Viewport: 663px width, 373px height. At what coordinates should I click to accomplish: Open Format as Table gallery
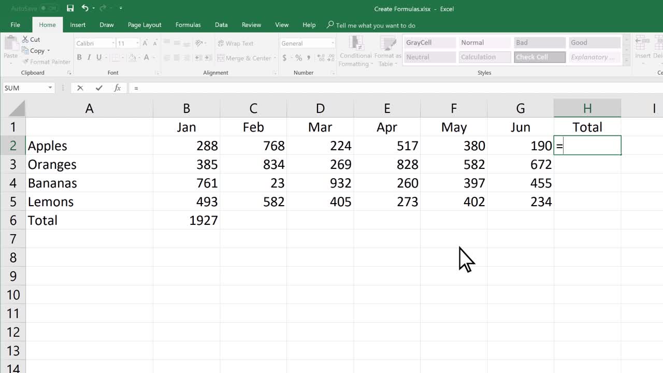387,51
